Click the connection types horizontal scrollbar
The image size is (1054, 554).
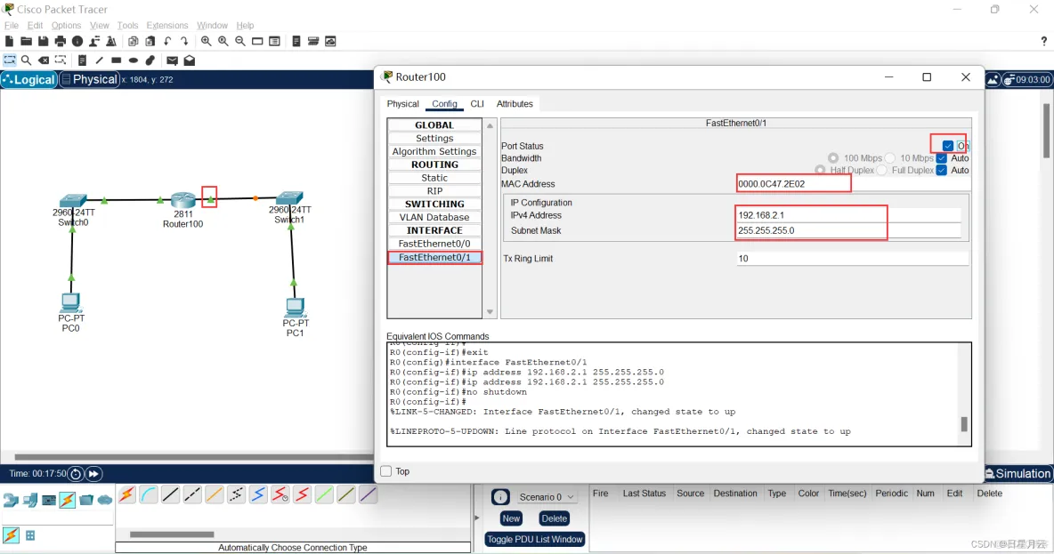(x=172, y=534)
